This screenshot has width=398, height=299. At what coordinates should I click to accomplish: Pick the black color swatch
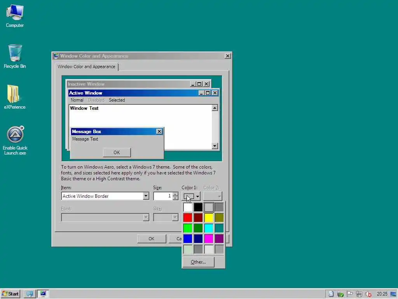198,208
